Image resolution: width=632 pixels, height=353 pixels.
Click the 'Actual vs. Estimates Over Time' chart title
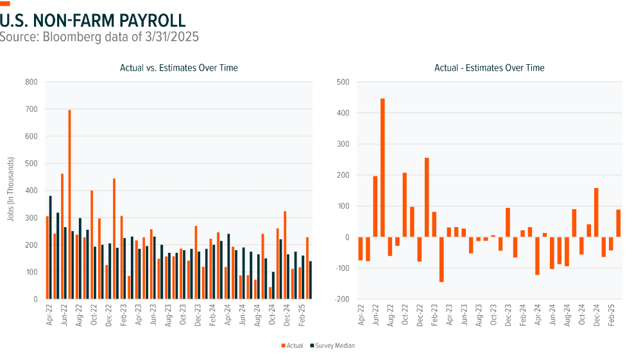pyautogui.click(x=174, y=67)
